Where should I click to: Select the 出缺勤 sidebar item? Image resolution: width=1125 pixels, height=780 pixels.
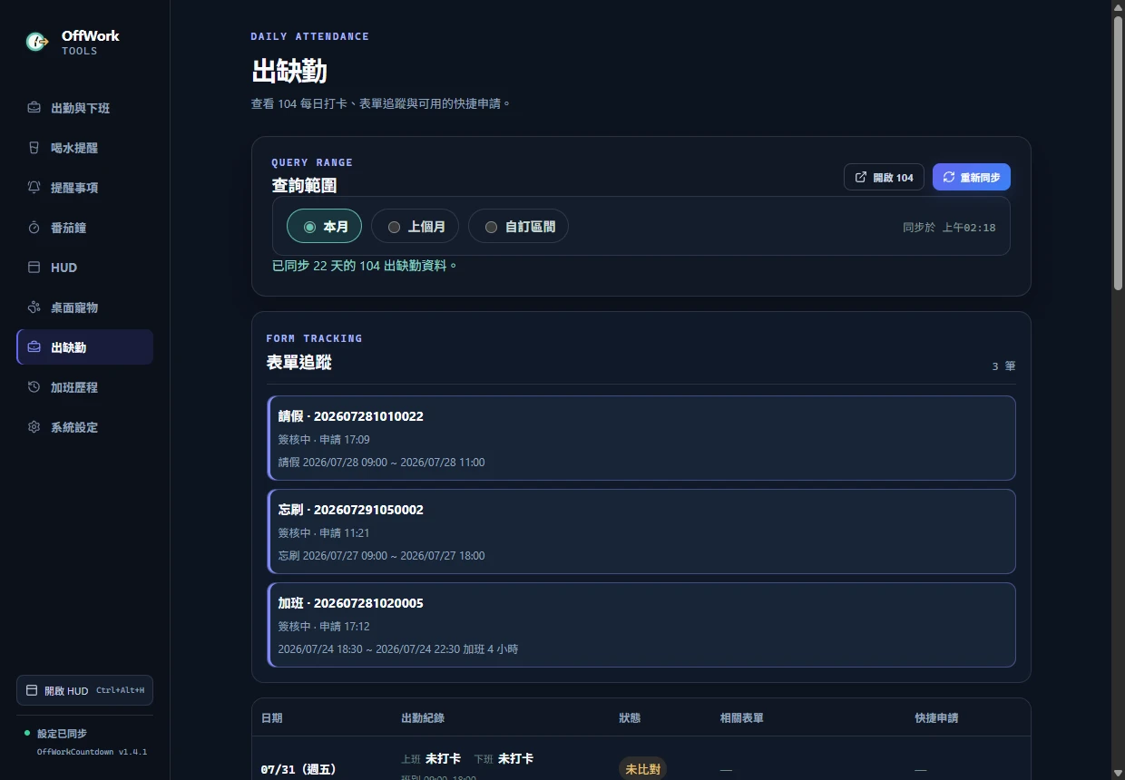click(x=84, y=347)
